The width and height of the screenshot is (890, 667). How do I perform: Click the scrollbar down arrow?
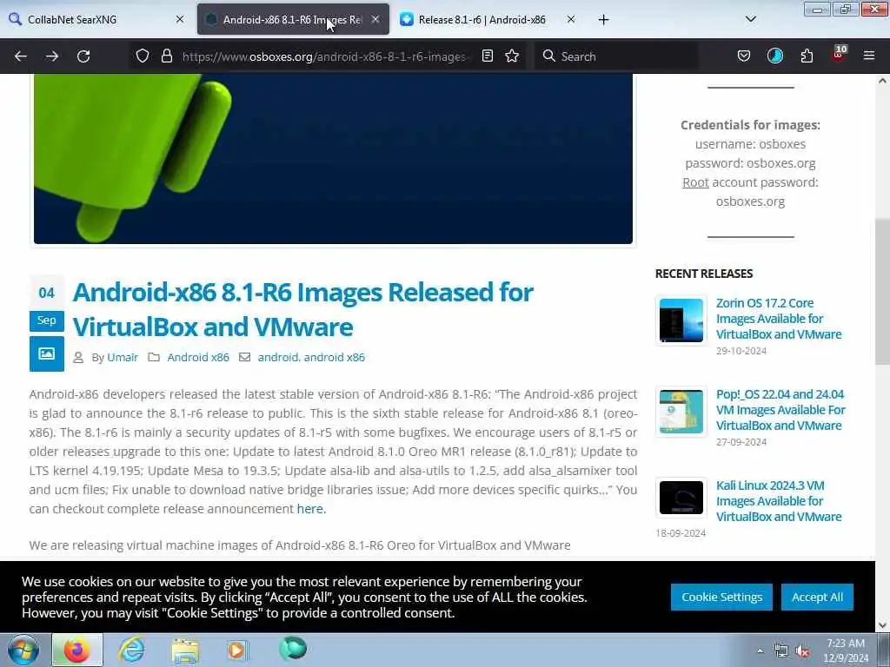pyautogui.click(x=883, y=625)
